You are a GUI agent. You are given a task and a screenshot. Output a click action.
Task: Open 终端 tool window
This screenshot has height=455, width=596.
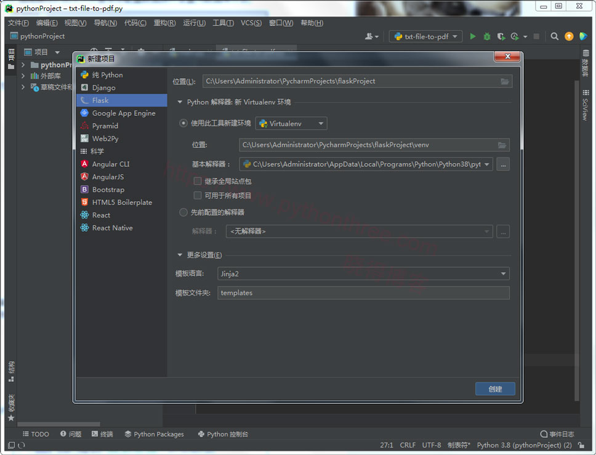(102, 434)
